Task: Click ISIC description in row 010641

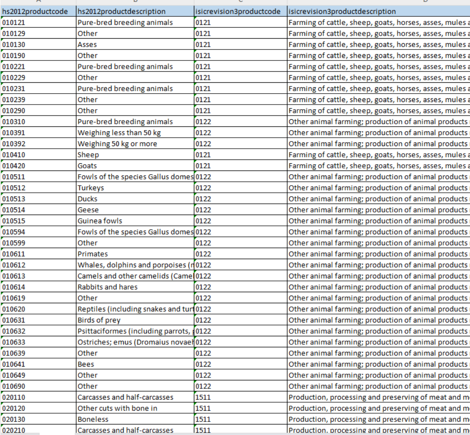Action: 379,364
